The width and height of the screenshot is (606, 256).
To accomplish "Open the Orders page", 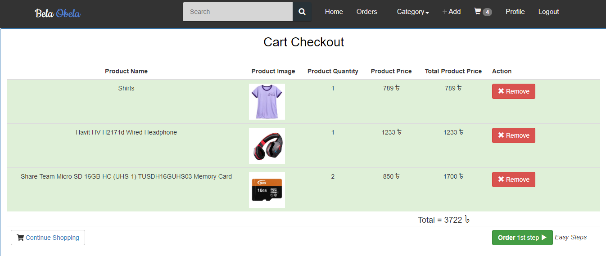I will click(367, 12).
